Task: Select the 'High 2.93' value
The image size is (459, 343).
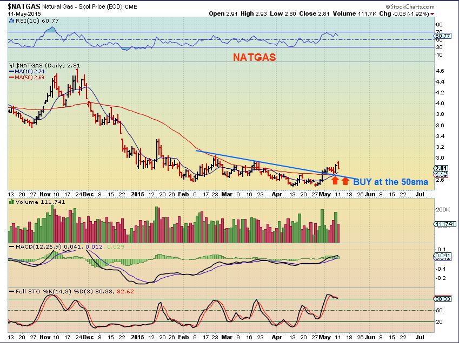Action: 254,13
